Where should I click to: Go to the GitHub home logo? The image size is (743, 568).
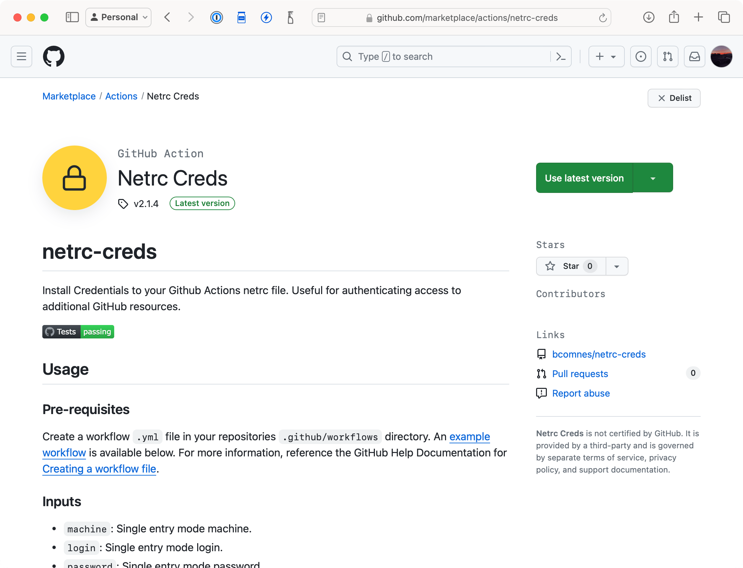[53, 56]
